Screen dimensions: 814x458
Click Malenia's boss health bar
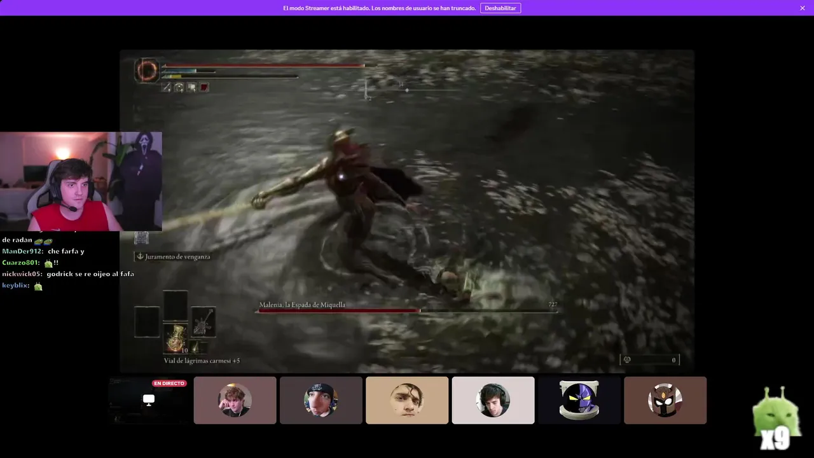(x=407, y=311)
